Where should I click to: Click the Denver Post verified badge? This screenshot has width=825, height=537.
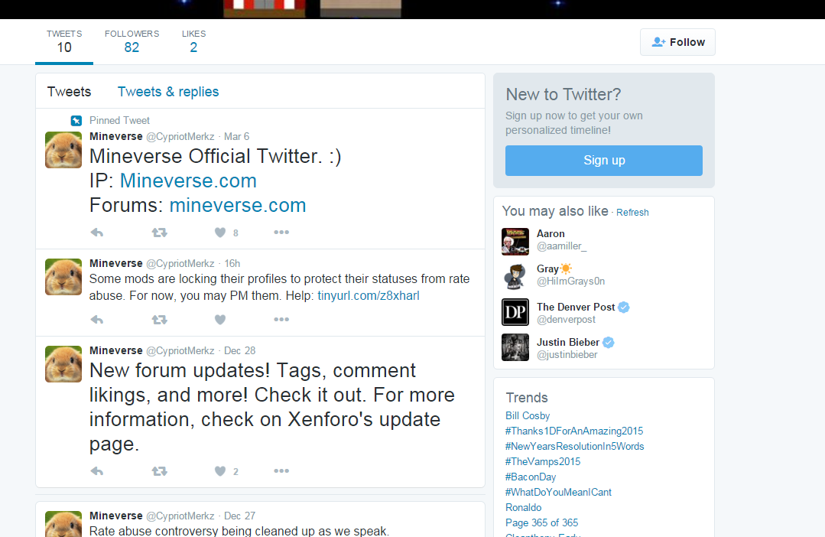623,307
